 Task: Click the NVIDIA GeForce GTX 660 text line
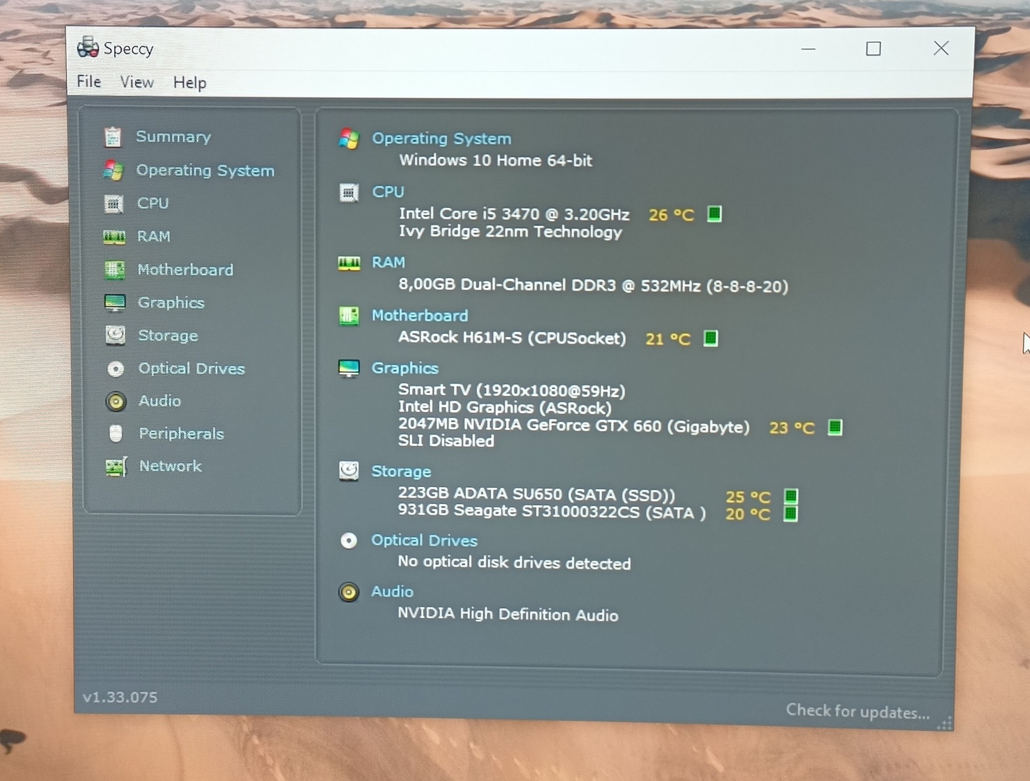(x=574, y=426)
